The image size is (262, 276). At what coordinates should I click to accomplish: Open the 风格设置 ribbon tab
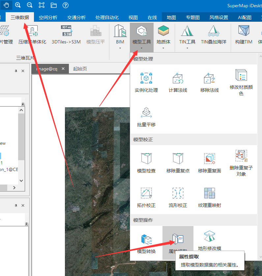point(218,17)
